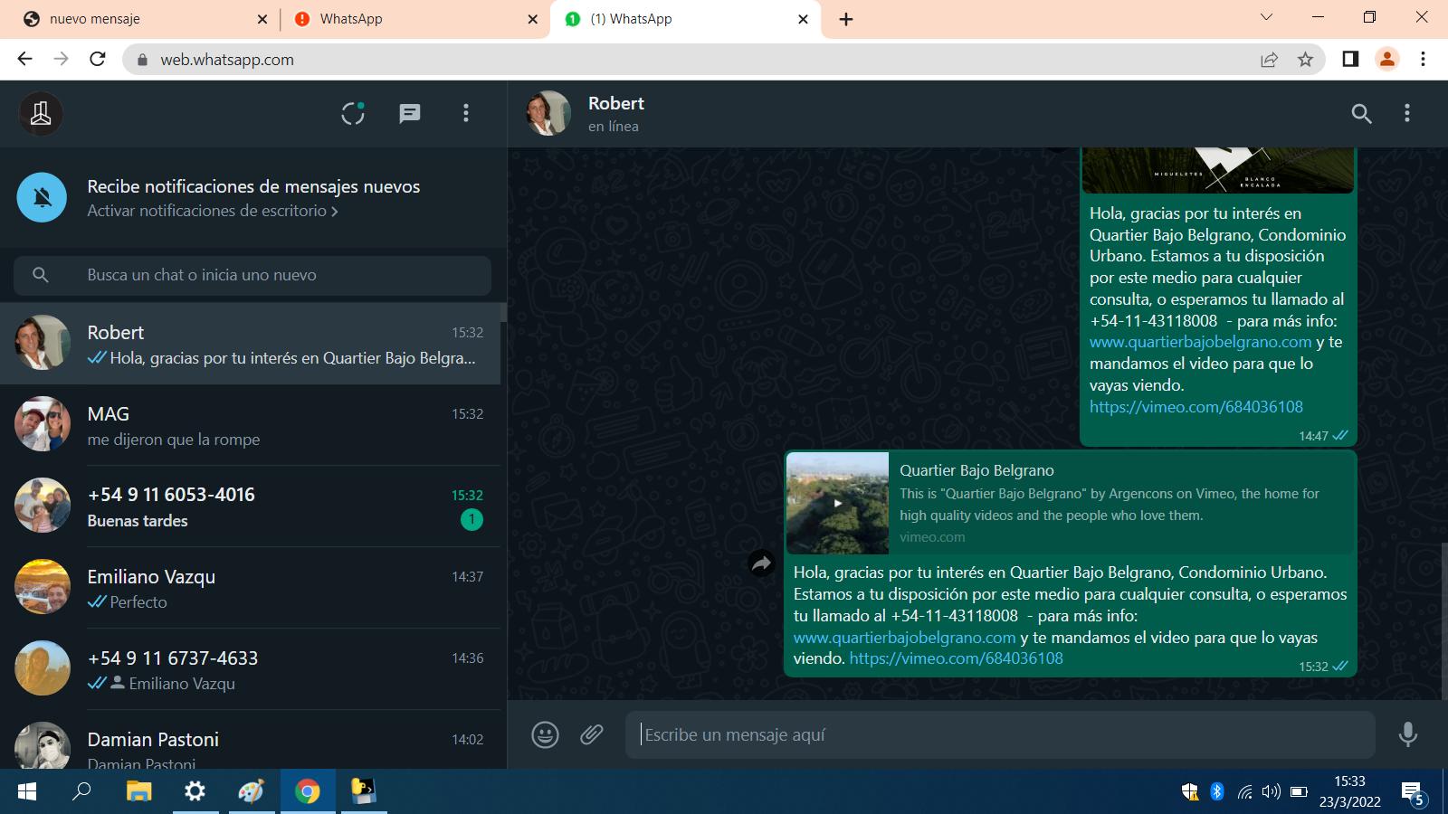The height and width of the screenshot is (814, 1448).
Task: Open www.quartierbajobelgrano.com in the 14:47 message
Action: click(x=1200, y=342)
